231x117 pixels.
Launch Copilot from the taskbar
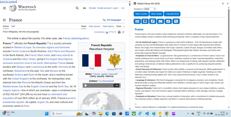coord(94,114)
